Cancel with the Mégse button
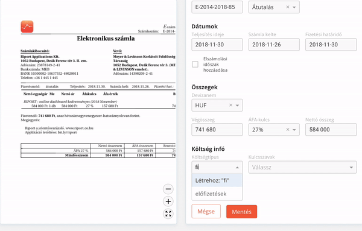This screenshot has width=362, height=231. coord(206,211)
